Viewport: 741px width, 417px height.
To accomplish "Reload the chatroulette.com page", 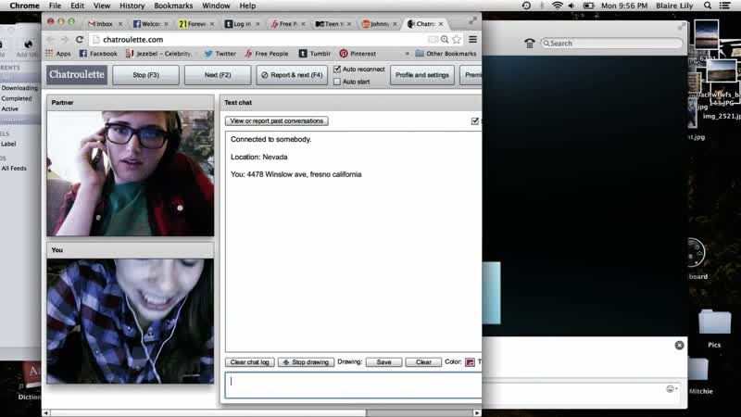I will click(80, 39).
